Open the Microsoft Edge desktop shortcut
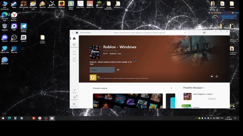 coord(5,17)
